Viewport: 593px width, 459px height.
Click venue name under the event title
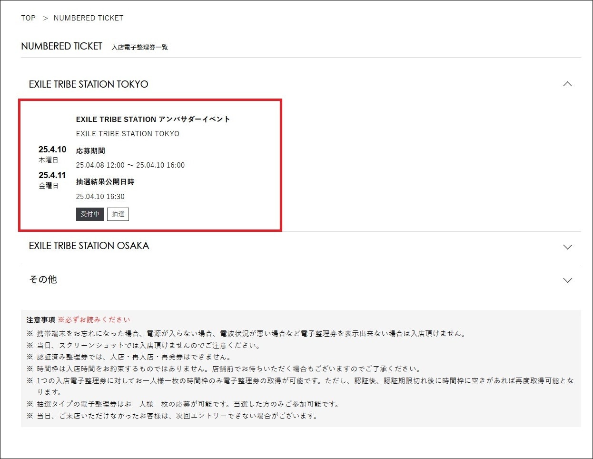tap(128, 134)
